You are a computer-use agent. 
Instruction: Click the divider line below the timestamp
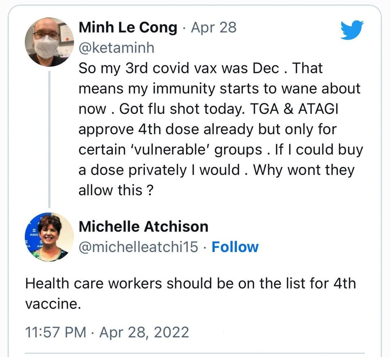195,353
